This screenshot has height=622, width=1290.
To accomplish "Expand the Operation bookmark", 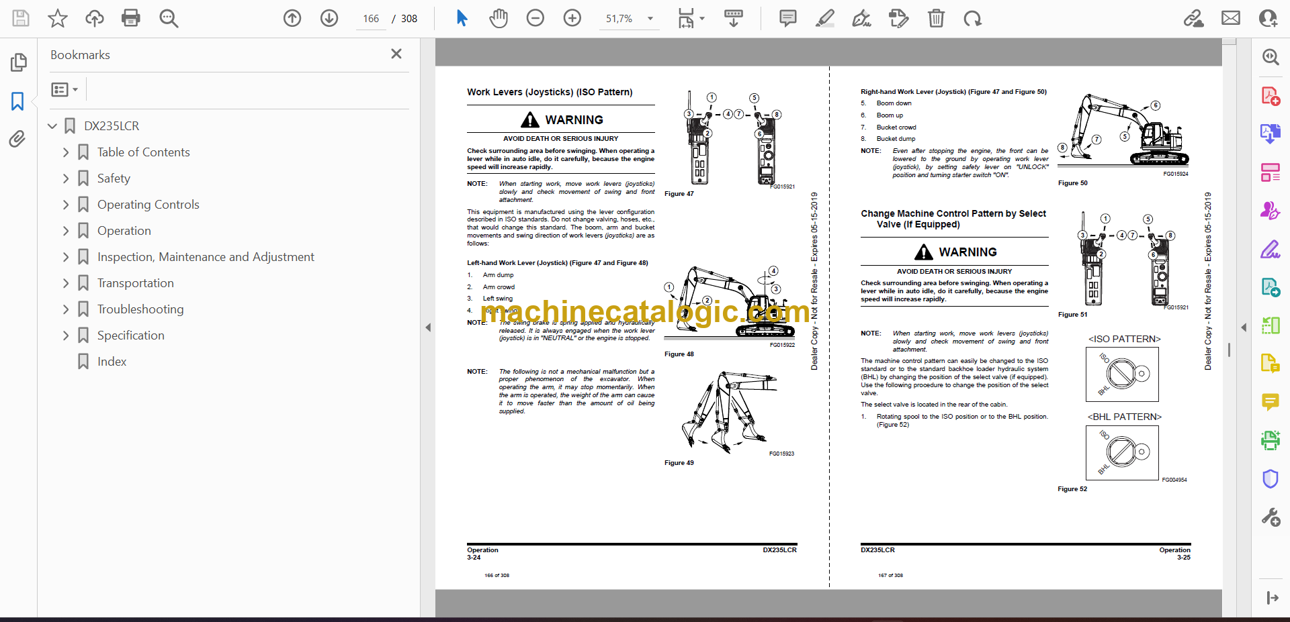I will 66,231.
